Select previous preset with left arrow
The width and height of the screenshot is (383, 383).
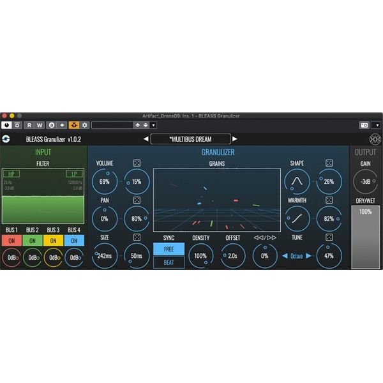[146, 139]
